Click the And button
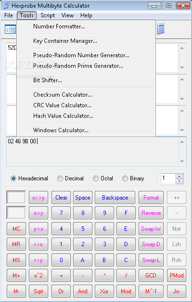192x302 pixels. (x=83, y=291)
